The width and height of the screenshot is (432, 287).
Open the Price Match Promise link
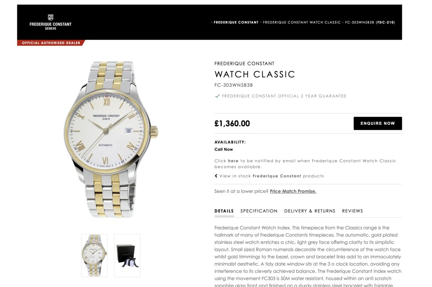(x=293, y=191)
